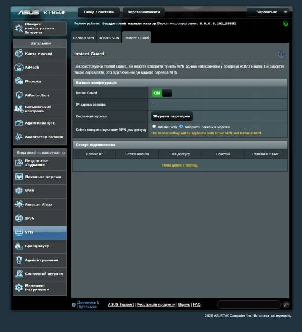Open the Журнал перевірок button
The image size is (302, 332).
(x=172, y=116)
